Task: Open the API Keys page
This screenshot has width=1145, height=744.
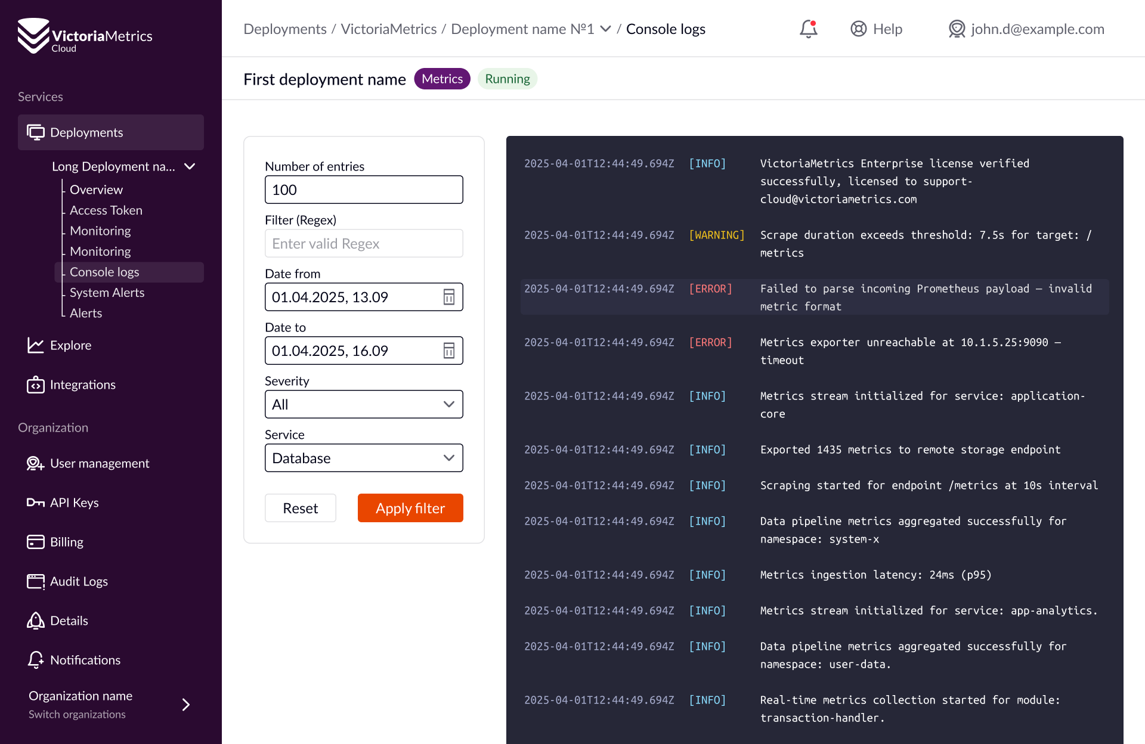Action: pos(74,503)
